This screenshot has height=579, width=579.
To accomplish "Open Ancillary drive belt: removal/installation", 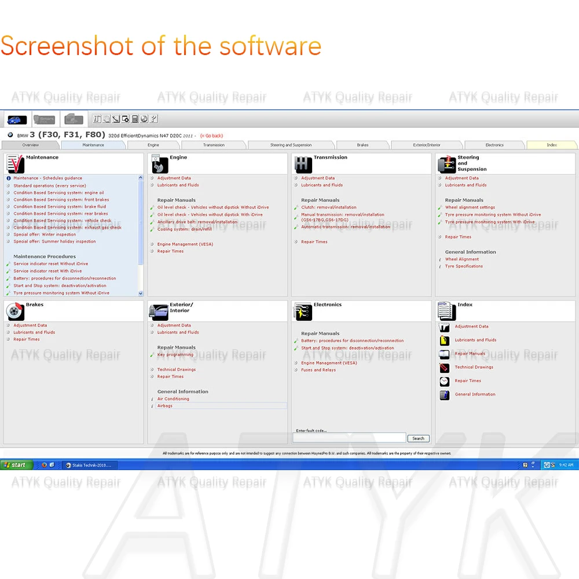I will (x=197, y=222).
